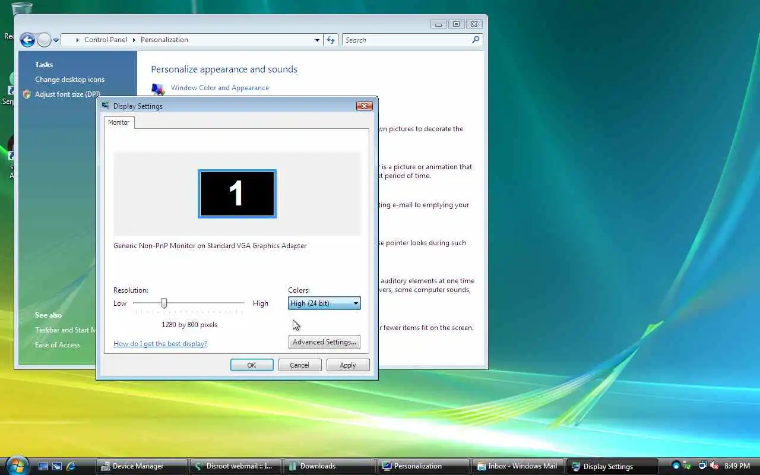Switch to Device Manager taskbar button

pyautogui.click(x=142, y=466)
